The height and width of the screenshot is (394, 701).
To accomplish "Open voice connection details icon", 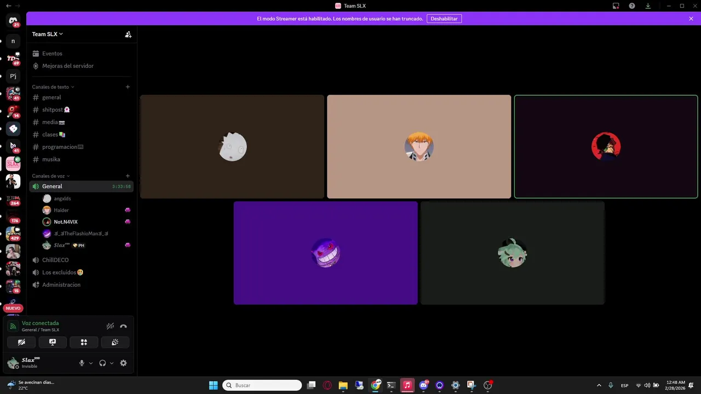I will click(13, 326).
